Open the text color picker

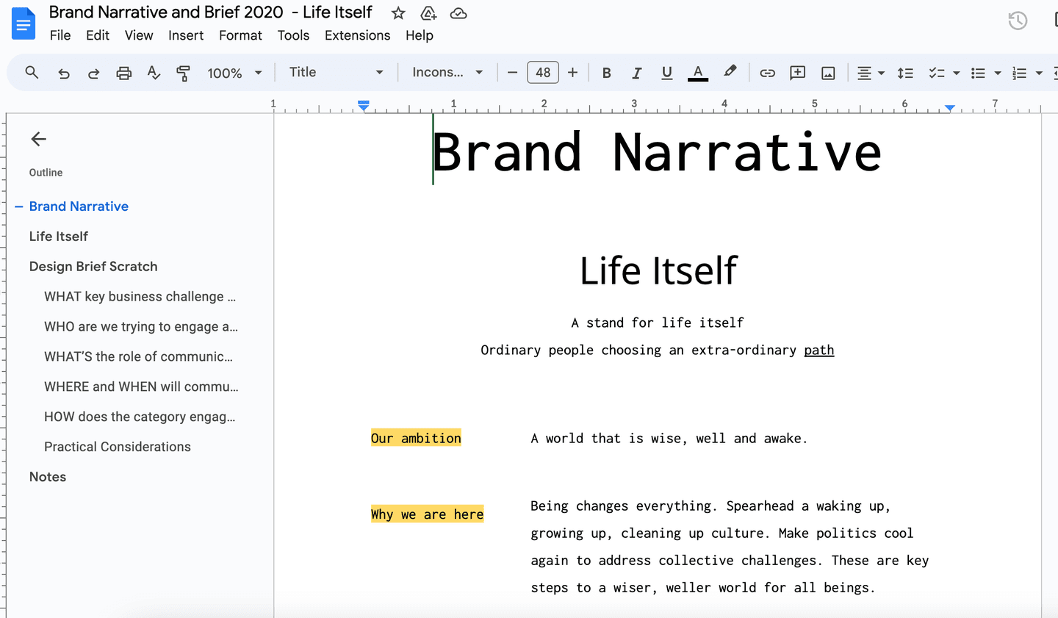click(x=697, y=72)
